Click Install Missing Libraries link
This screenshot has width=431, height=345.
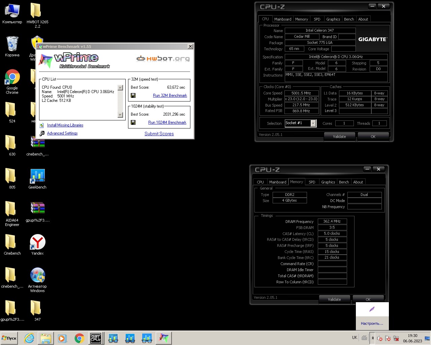[65, 125]
